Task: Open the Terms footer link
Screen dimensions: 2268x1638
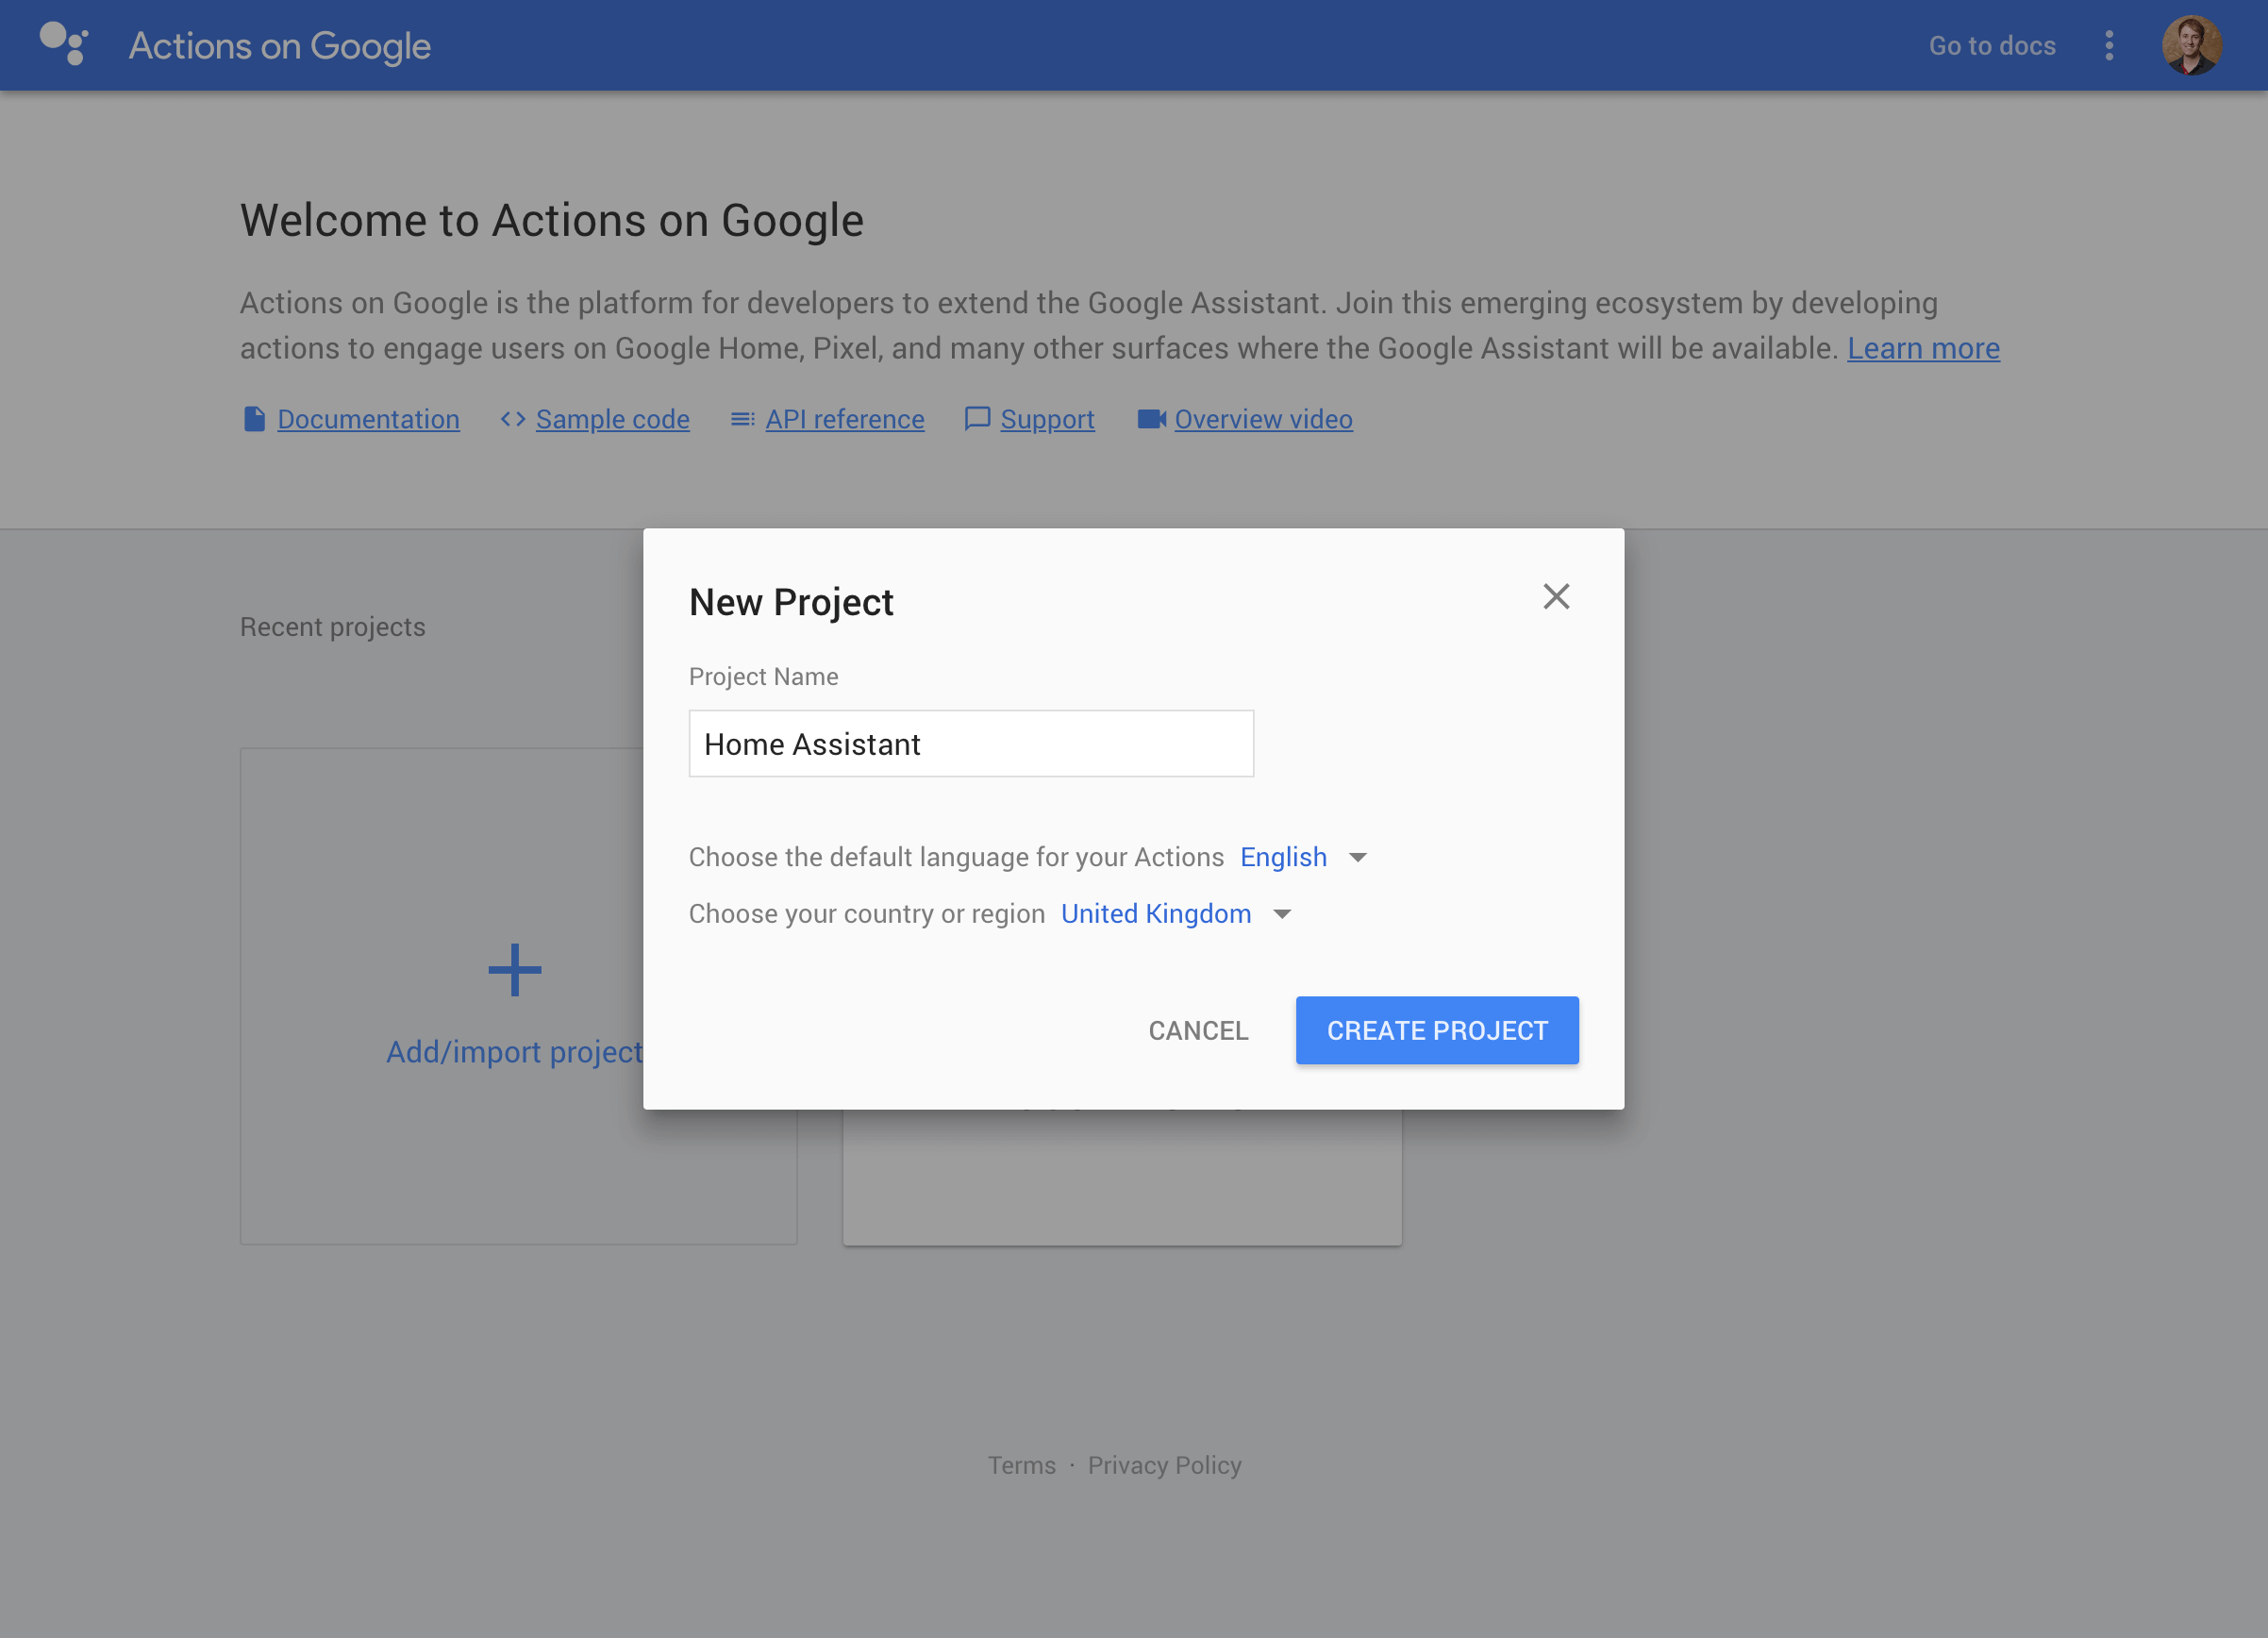Action: (x=1021, y=1465)
